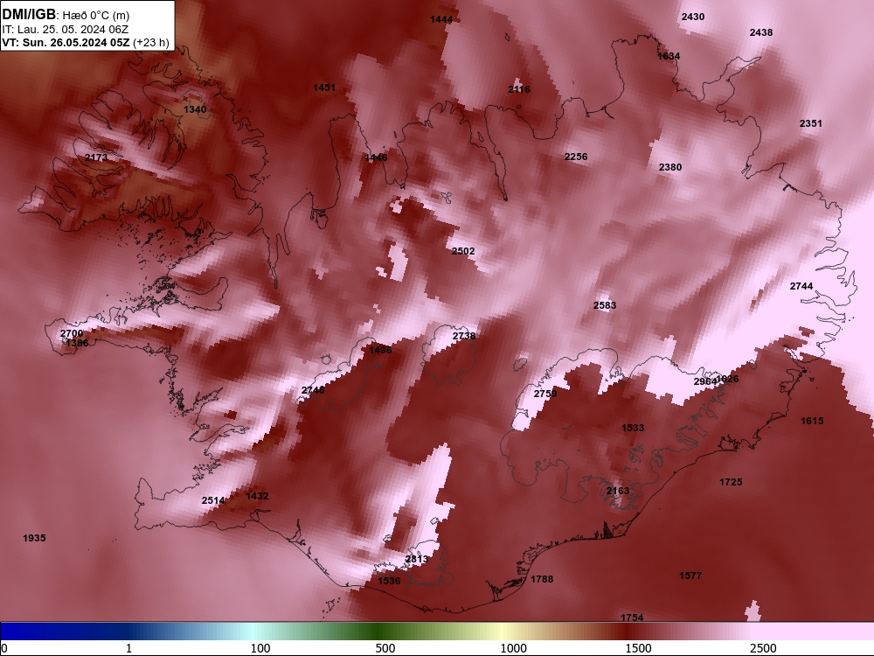874x656 pixels.
Task: Click the 100 tick on the color scale
Action: coord(260,648)
